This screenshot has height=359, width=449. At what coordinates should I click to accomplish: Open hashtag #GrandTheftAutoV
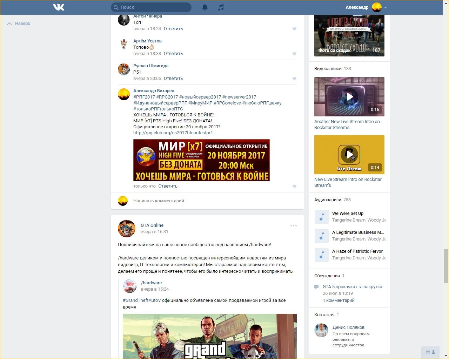click(x=142, y=300)
